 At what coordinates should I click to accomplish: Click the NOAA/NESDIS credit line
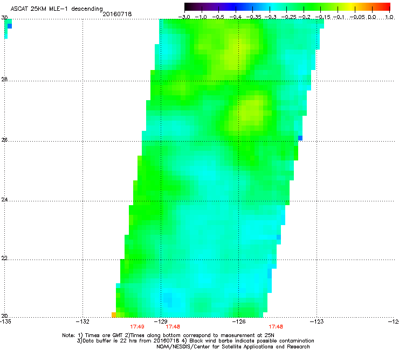point(233,347)
